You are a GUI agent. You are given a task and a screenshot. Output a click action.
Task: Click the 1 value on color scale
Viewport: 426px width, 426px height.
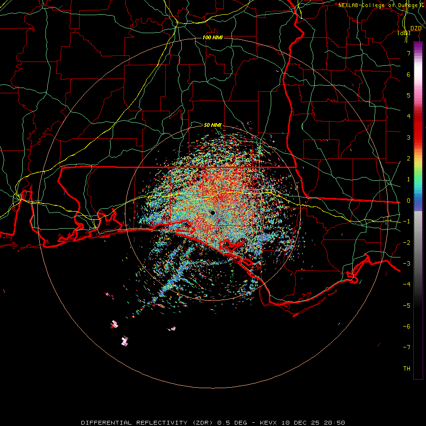pos(408,179)
